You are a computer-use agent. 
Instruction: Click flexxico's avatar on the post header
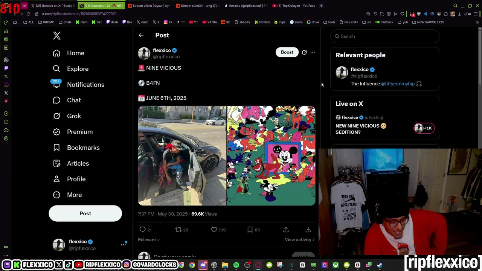144,53
